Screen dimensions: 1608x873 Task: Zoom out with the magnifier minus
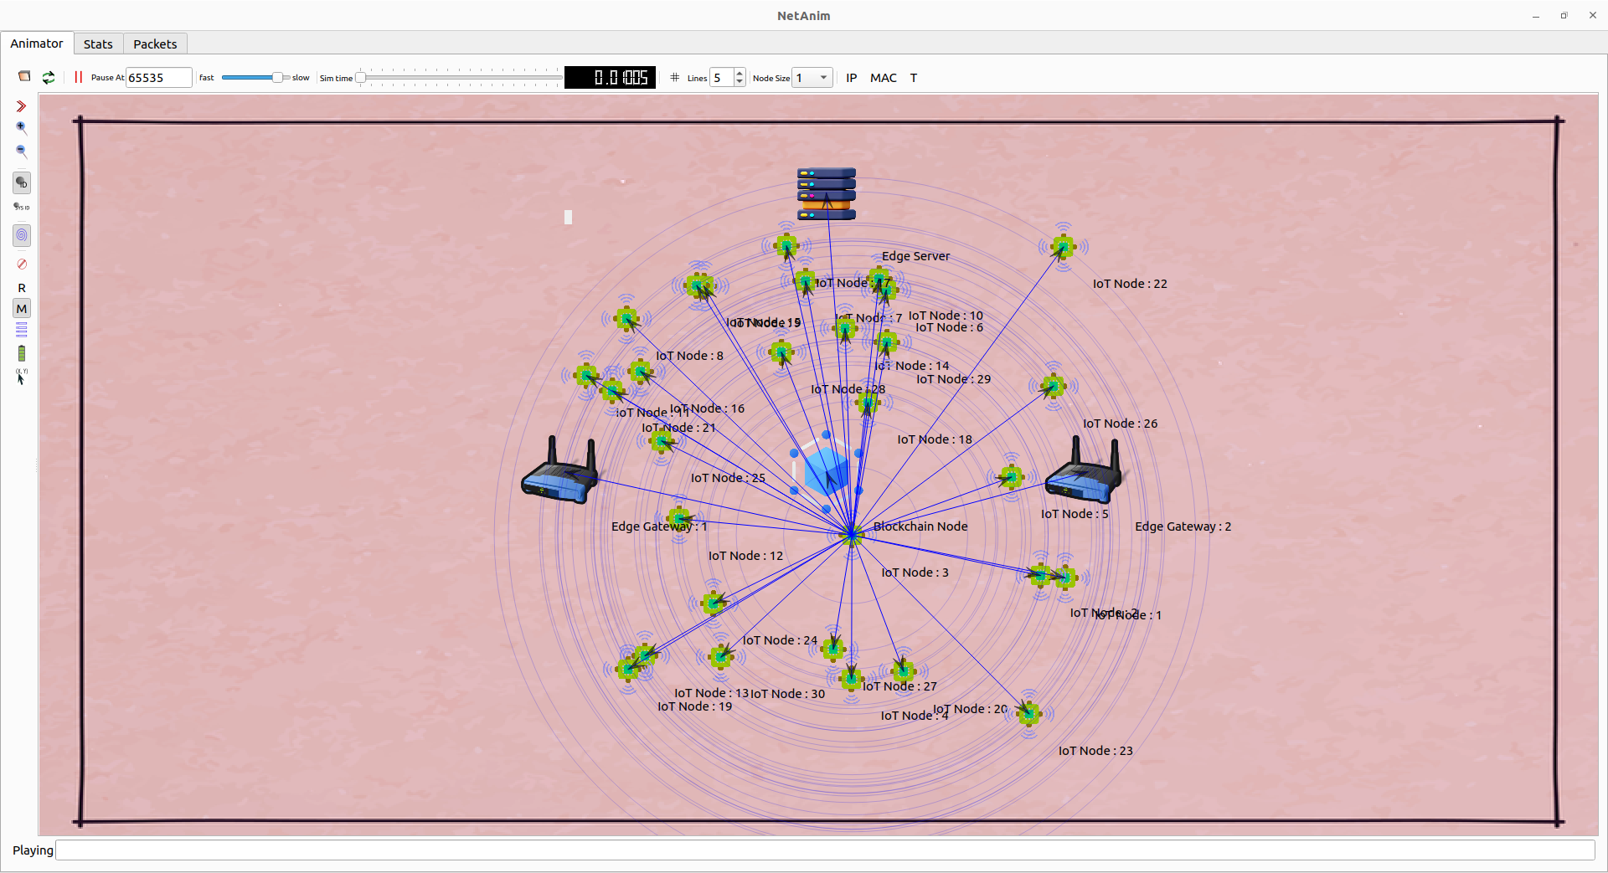22,151
